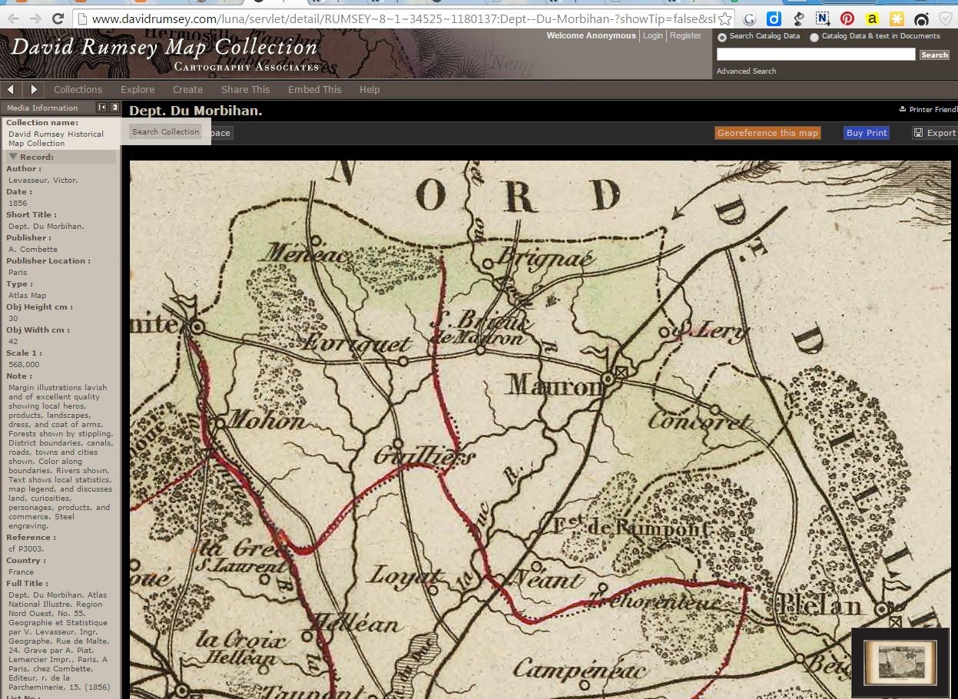Click the printer icon beside Printer Friendly
Screen dimensions: 958x699
pos(903,110)
